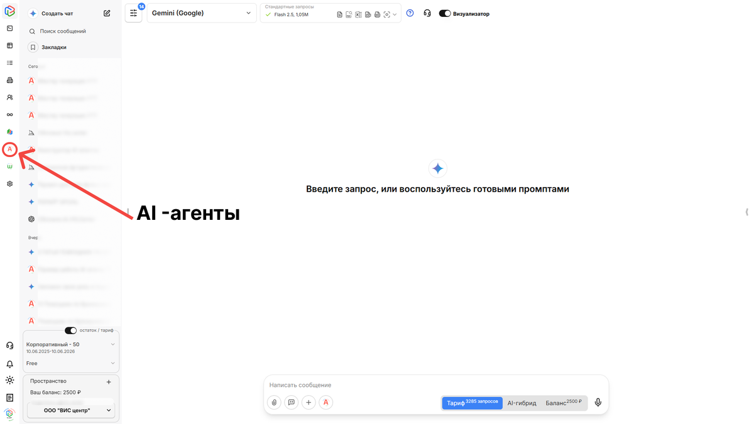This screenshot has width=754, height=424.
Task: Click the new chat edit pencil icon
Action: (x=107, y=13)
